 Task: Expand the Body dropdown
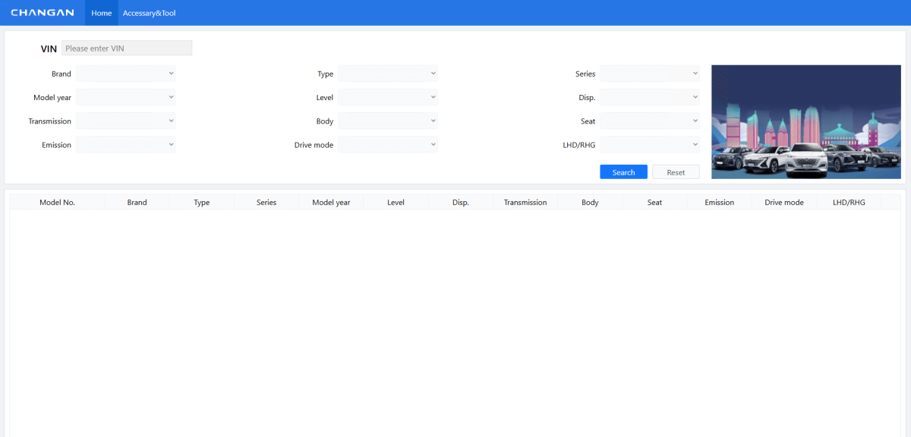(x=388, y=121)
